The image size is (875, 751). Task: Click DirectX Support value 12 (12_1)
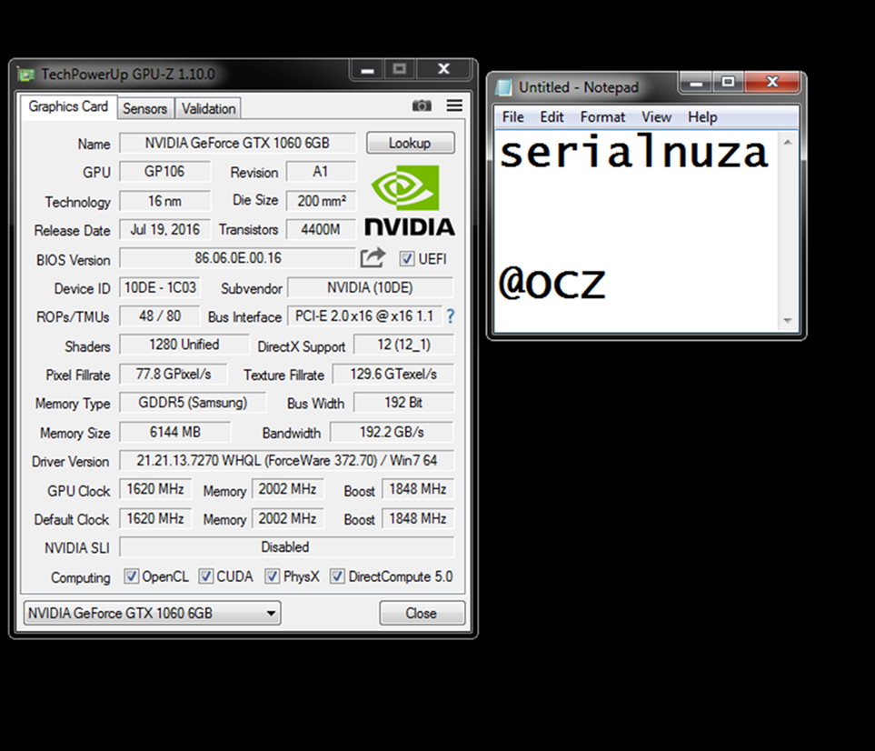(x=404, y=345)
